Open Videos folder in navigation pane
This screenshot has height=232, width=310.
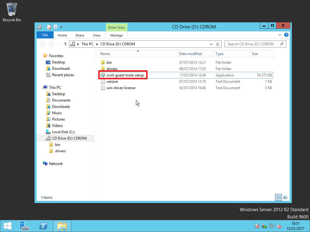(57, 125)
